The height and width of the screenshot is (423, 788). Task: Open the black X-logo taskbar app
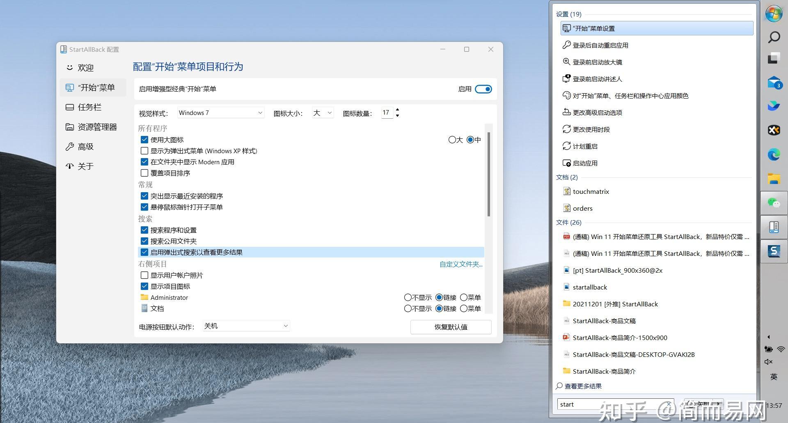774,130
